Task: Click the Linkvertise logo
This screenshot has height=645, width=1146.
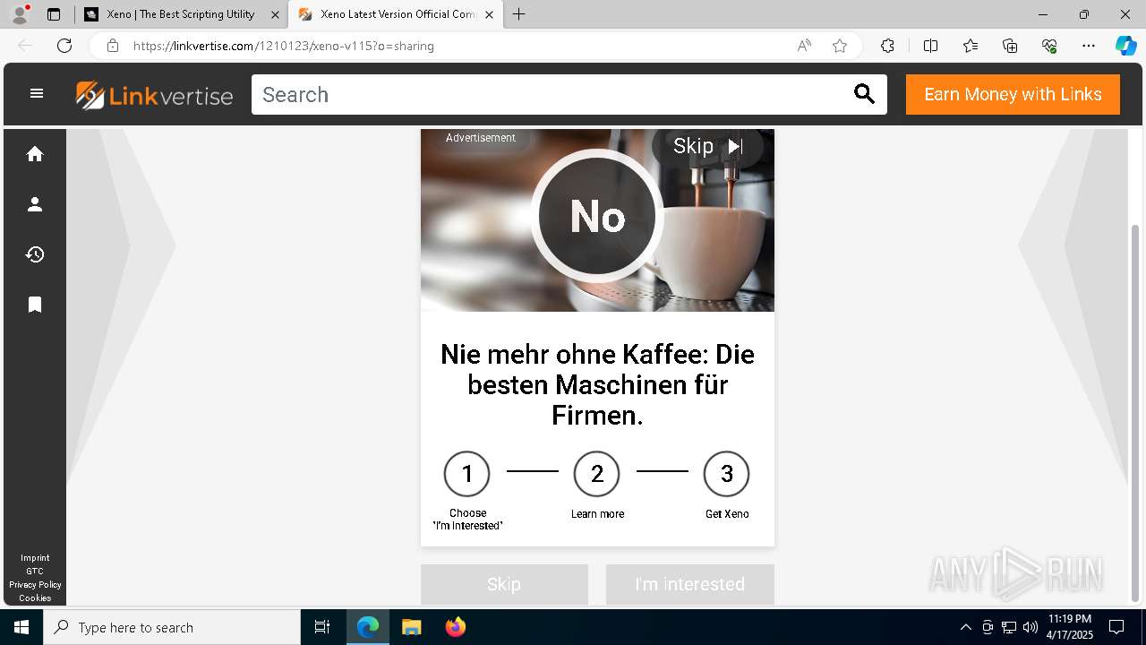Action: [x=154, y=95]
